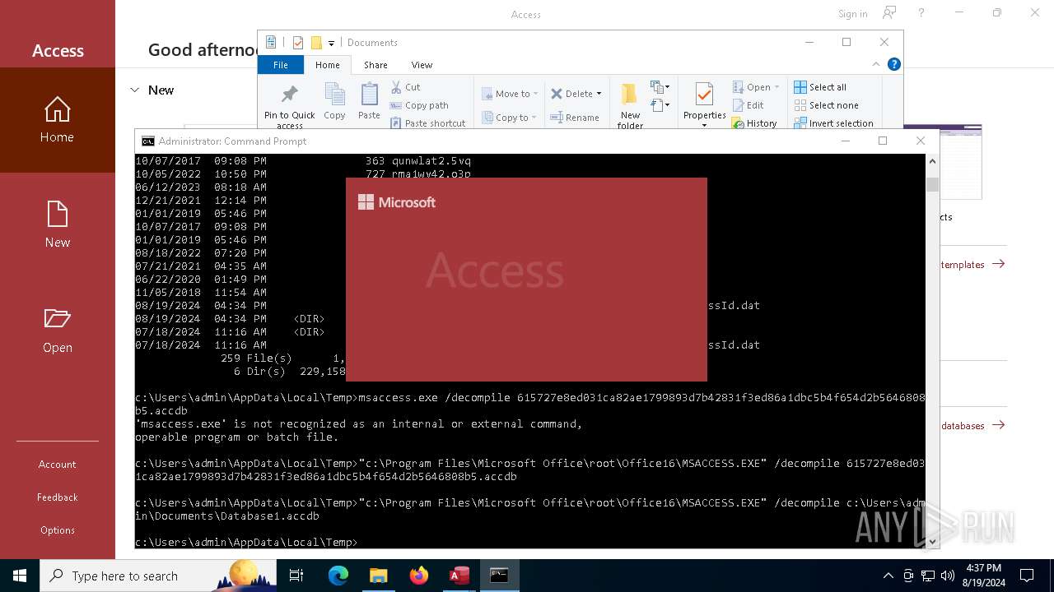1054x592 pixels.
Task: Collapse the Explorer ribbon chevron
Action: (876, 64)
